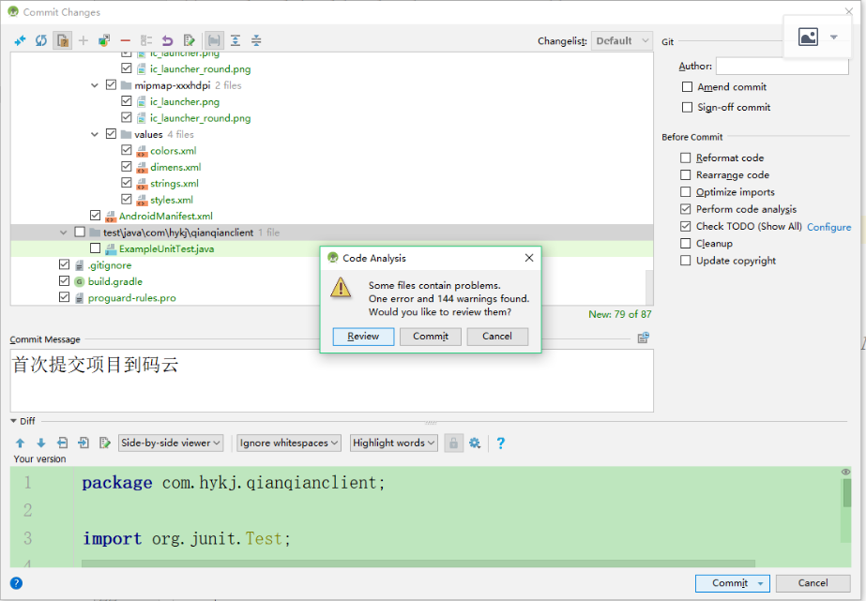Check the ExampleUnitTest.java file checkbox

tap(95, 248)
